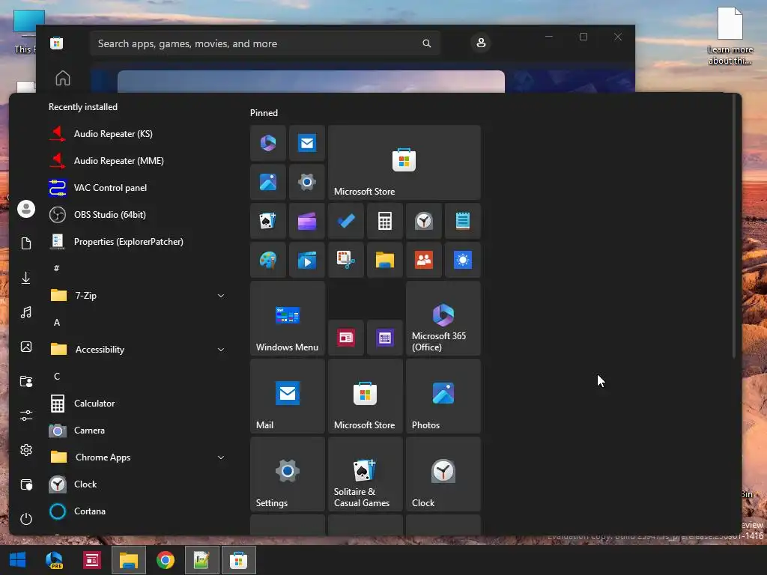Open Solitaire & Casual Games tile
The height and width of the screenshot is (575, 767).
click(366, 474)
